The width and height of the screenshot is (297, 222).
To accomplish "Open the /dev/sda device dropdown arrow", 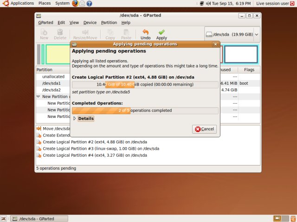I will pos(257,35).
